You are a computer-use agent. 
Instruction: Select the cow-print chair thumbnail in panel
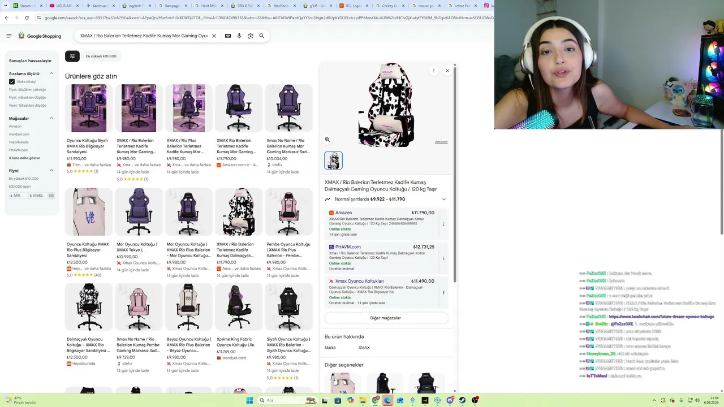[x=333, y=161]
